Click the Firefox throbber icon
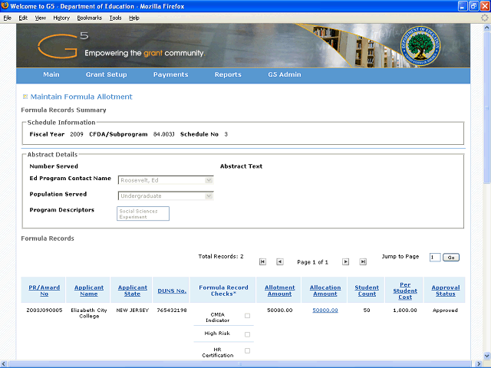The image size is (491, 368). (484, 17)
